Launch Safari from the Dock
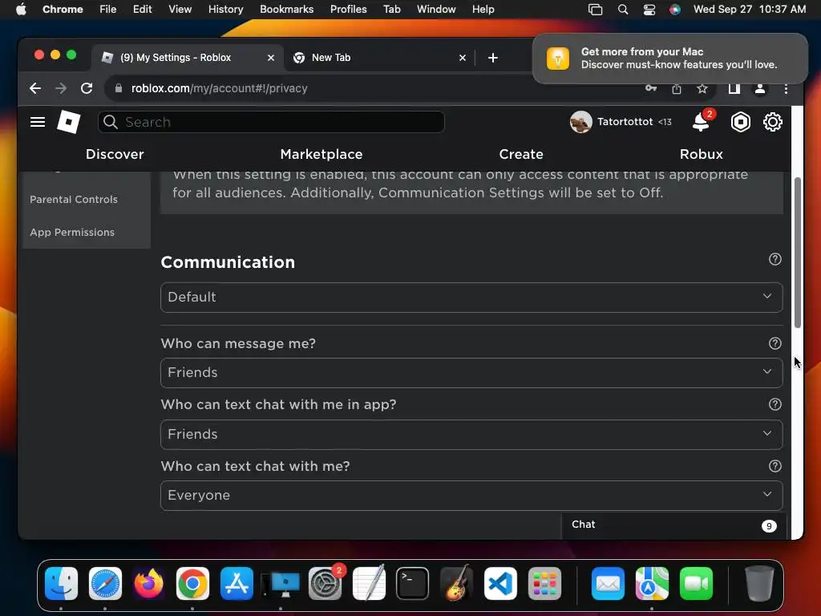Viewport: 821px width, 616px height. (105, 584)
